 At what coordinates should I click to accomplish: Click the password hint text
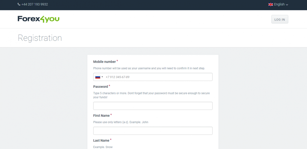(151, 95)
